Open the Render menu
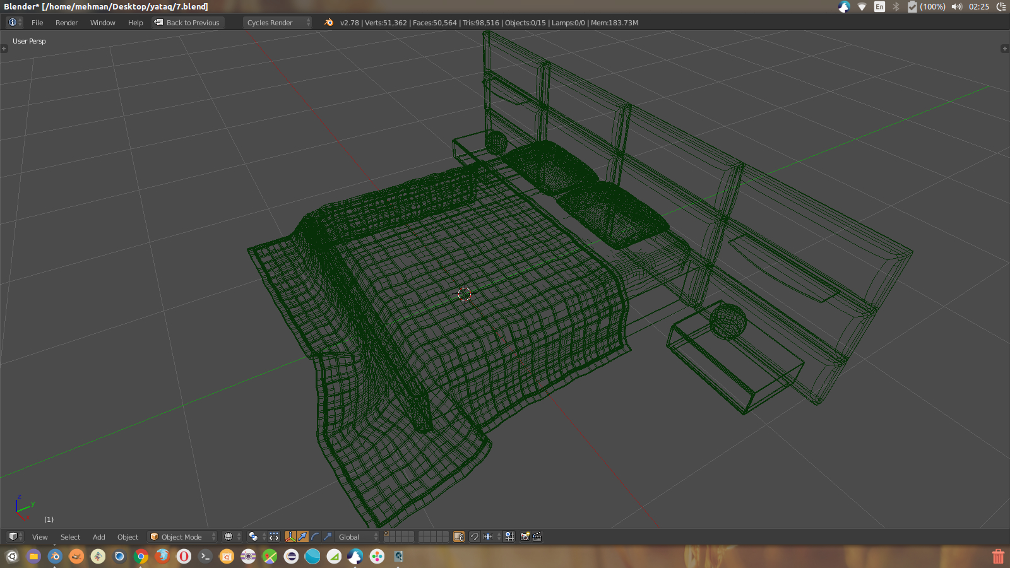The width and height of the screenshot is (1010, 568). (66, 22)
